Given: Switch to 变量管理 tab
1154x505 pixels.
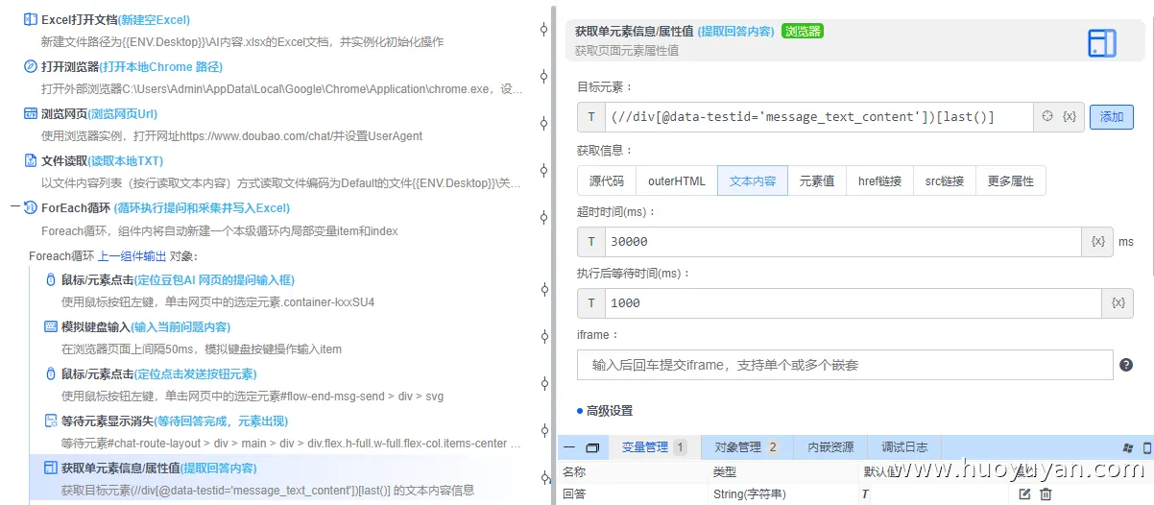Looking at the screenshot, I should 654,447.
